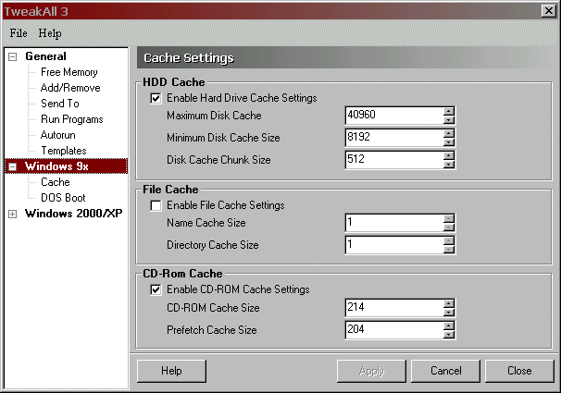The height and width of the screenshot is (393, 561).
Task: Open the Help menu
Action: pyautogui.click(x=50, y=33)
